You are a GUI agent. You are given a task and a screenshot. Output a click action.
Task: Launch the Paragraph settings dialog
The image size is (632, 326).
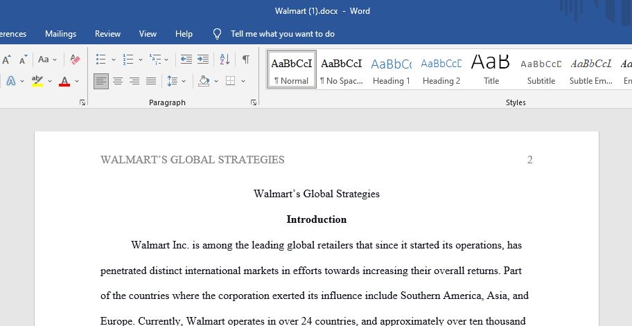[254, 102]
